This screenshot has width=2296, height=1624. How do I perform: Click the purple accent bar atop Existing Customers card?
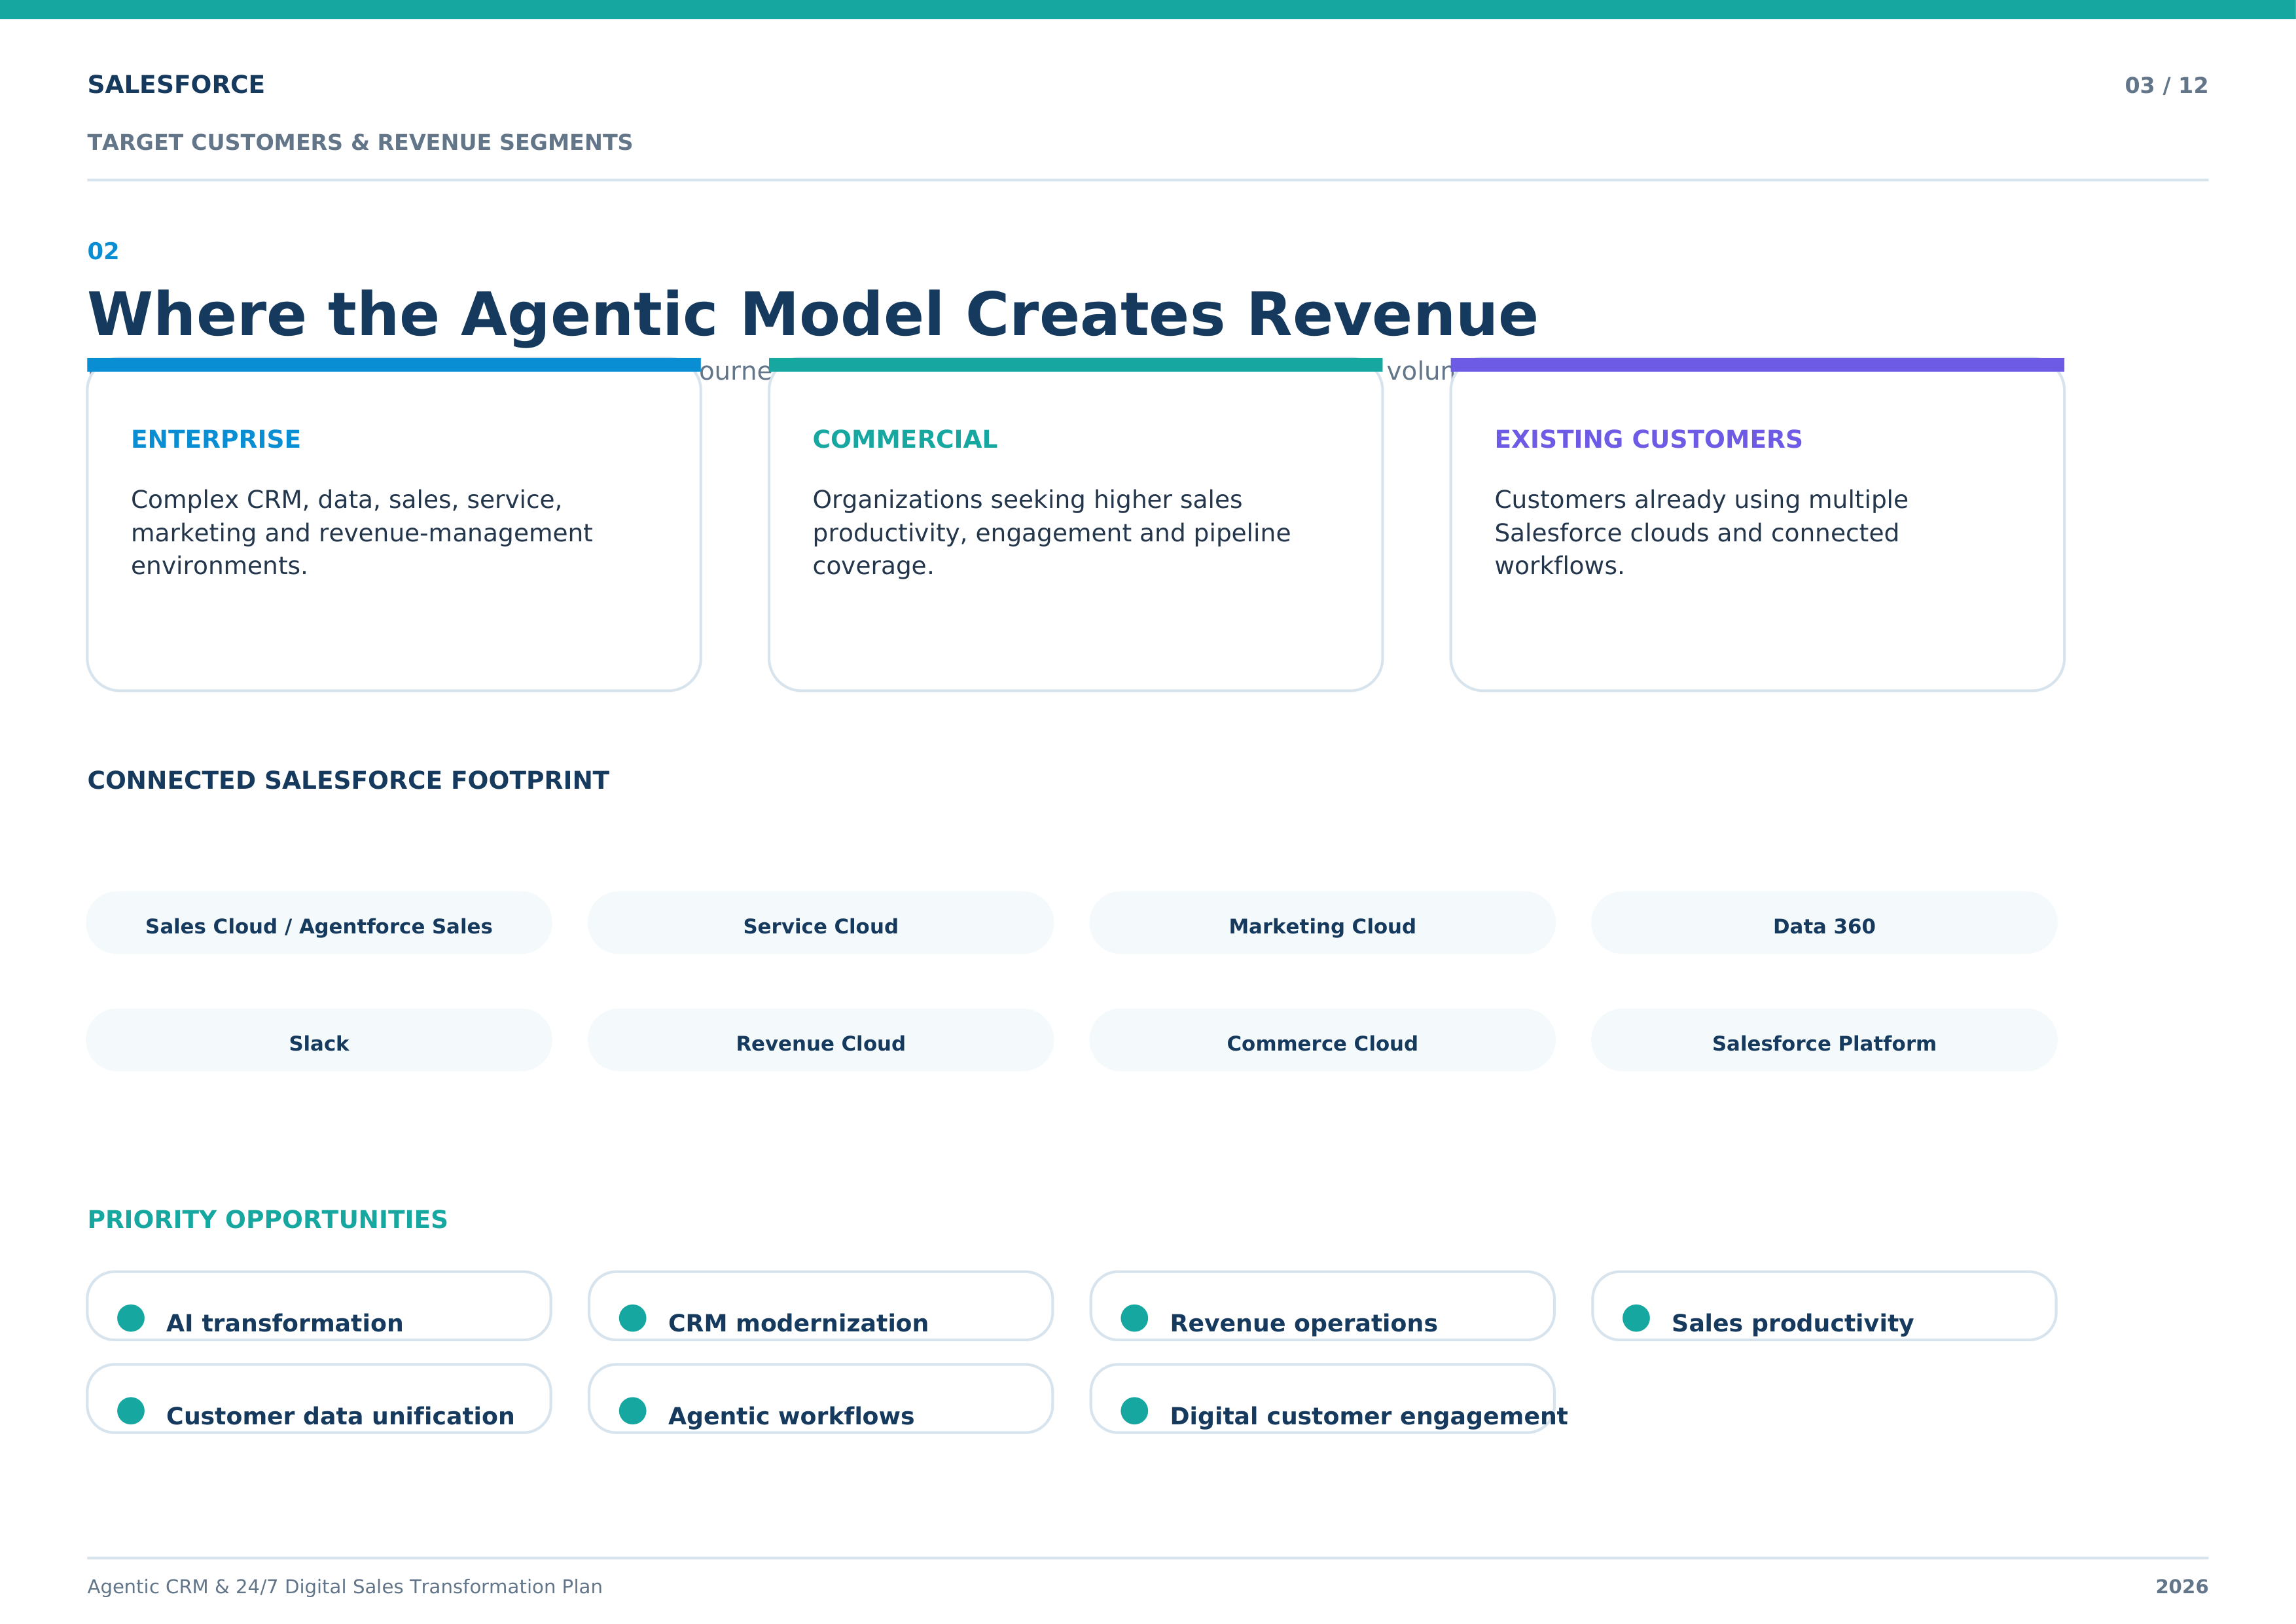[x=1757, y=365]
